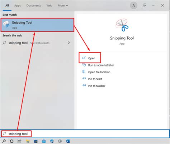Click the magnifier icon inside the search box
The height and width of the screenshot is (144, 170).
click(x=4, y=134)
